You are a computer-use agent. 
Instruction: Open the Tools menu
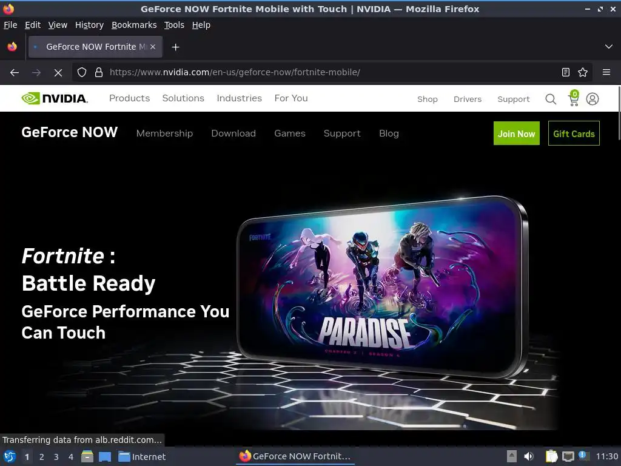click(x=174, y=25)
